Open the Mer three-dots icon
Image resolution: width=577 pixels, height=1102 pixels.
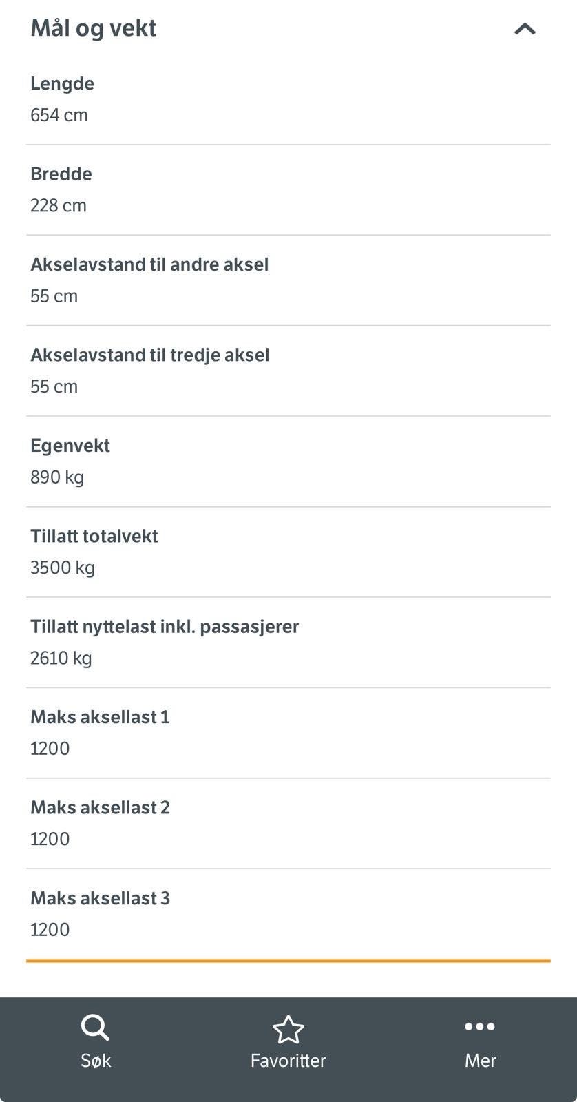[x=480, y=1027]
